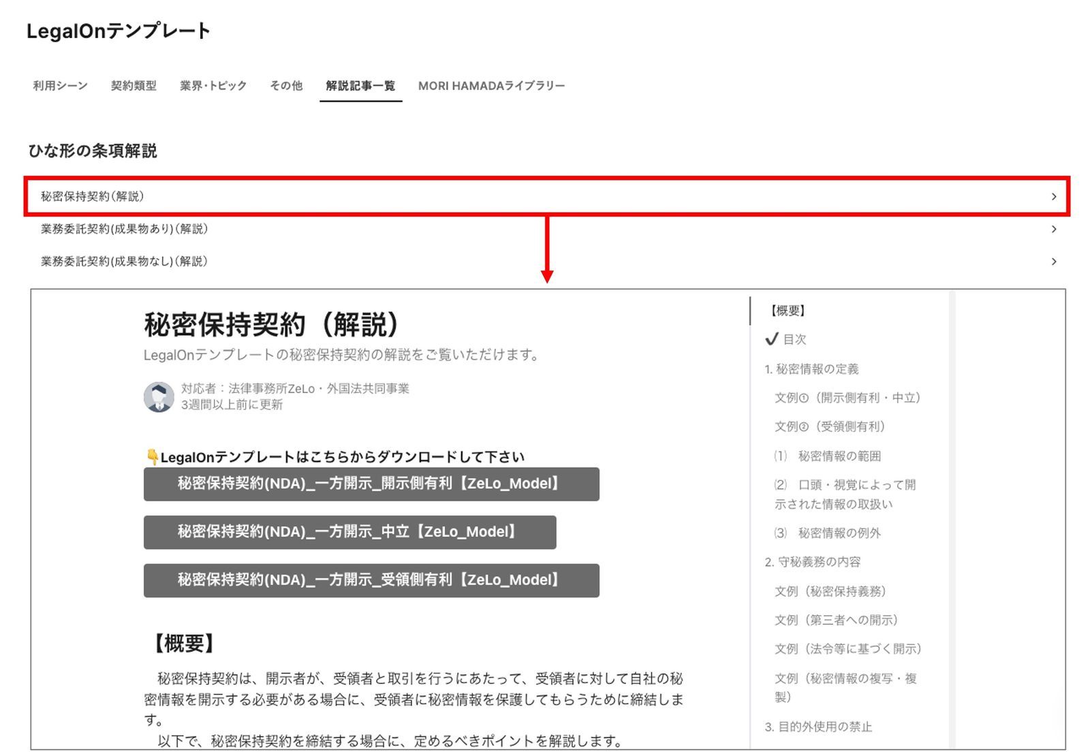
Task: Click the pointing-down emoji beside the download heading
Action: (x=152, y=456)
